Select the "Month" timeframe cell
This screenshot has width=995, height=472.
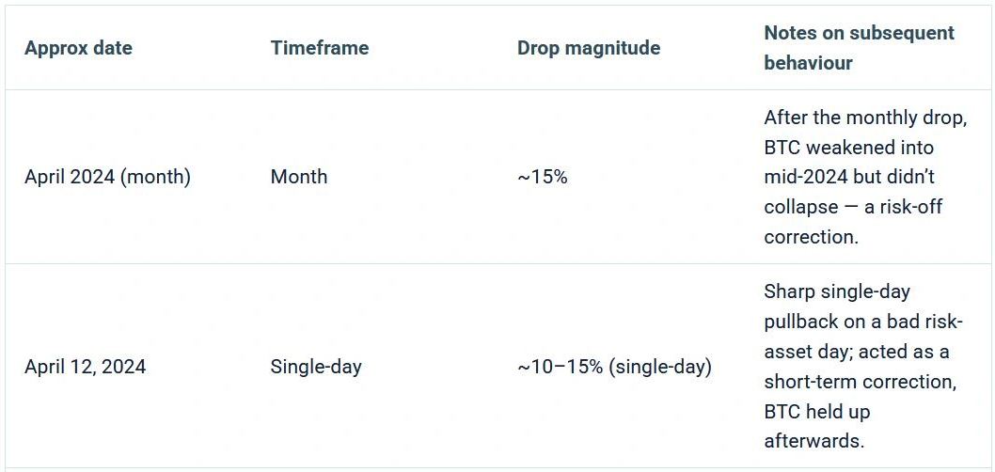[298, 177]
